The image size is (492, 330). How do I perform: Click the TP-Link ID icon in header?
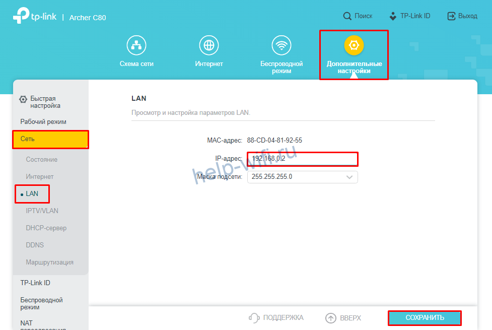pos(393,16)
